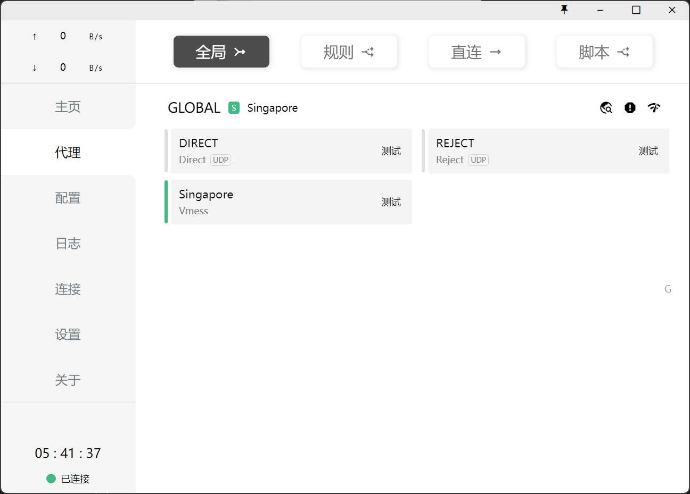Image resolution: width=690 pixels, height=494 pixels.
Task: Click 测试 on the REJECT proxy card
Action: click(x=648, y=151)
